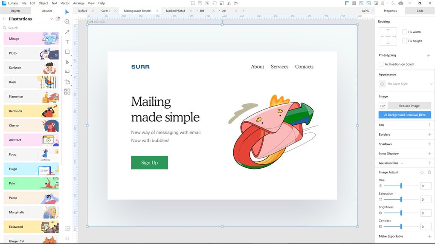Open the Bermuda illustration pack
Image resolution: width=435 pixels, height=244 pixels.
click(31, 111)
